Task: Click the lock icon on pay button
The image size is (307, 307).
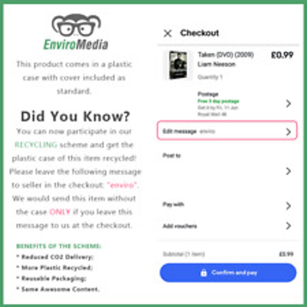Action: point(204,272)
